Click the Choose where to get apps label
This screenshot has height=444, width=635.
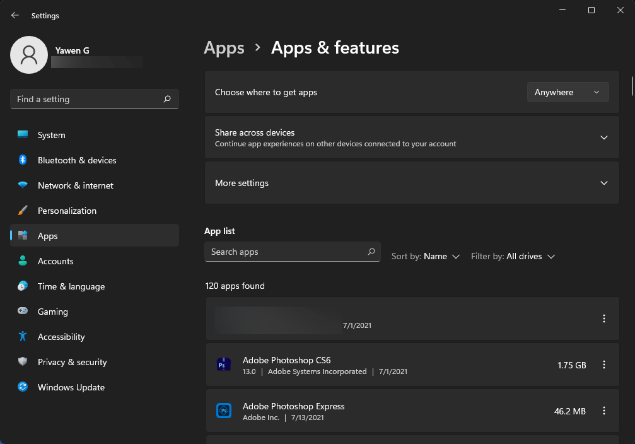[265, 92]
